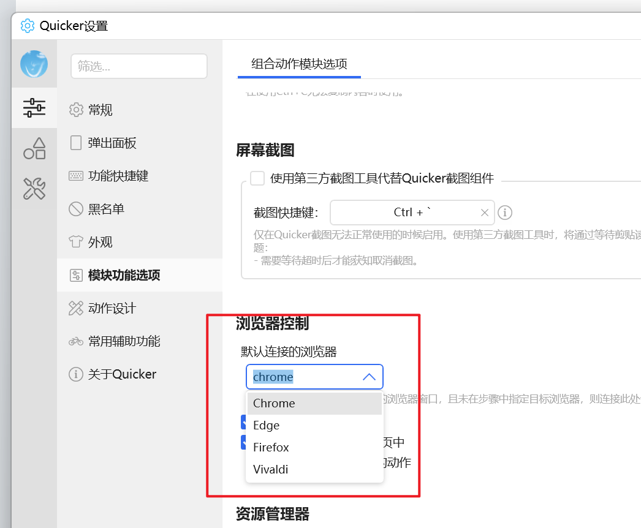Click the Quicker gear icon in title bar
The image size is (641, 528).
pyautogui.click(x=28, y=26)
